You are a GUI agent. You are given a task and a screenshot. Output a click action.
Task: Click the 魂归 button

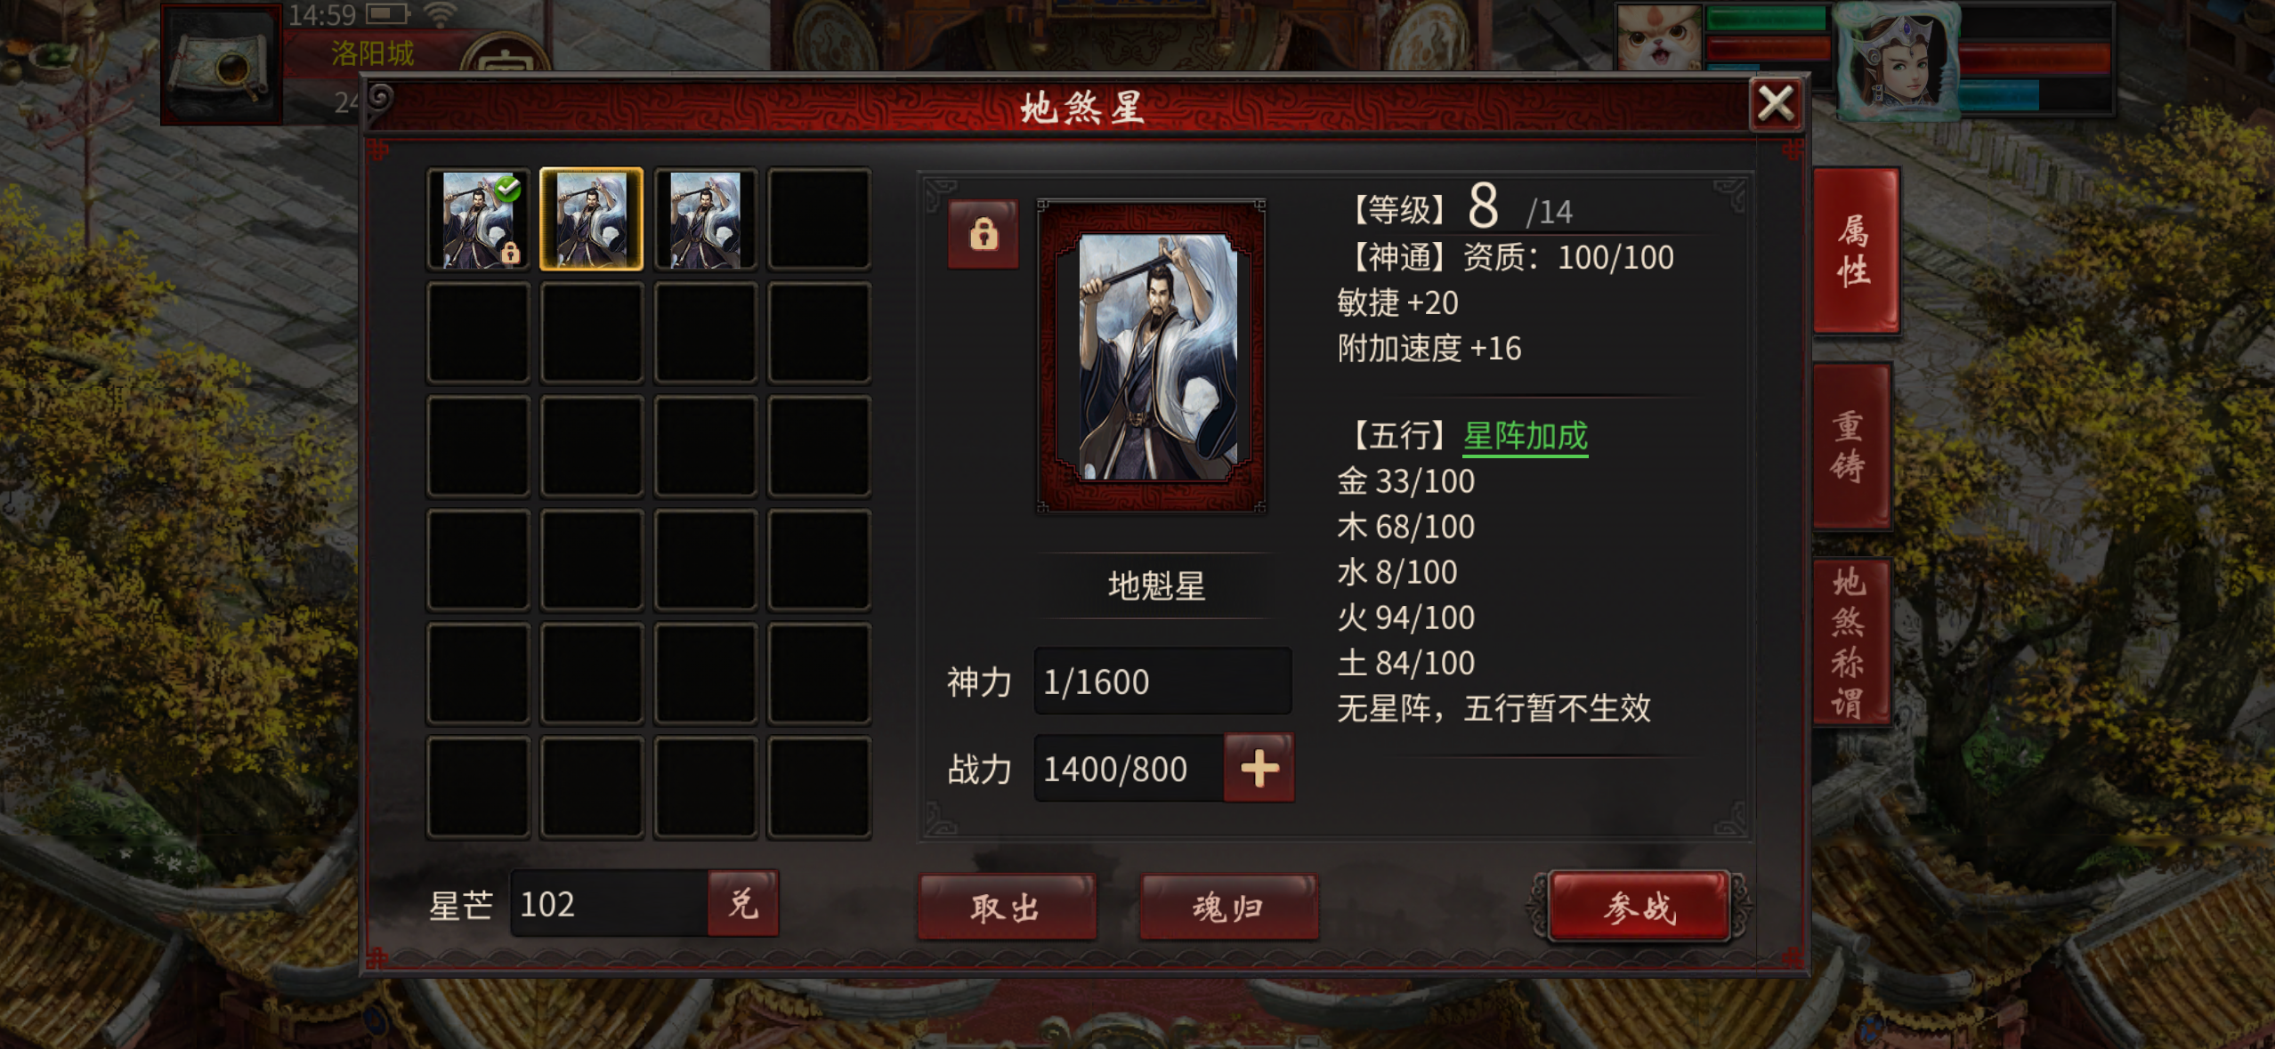(1228, 907)
